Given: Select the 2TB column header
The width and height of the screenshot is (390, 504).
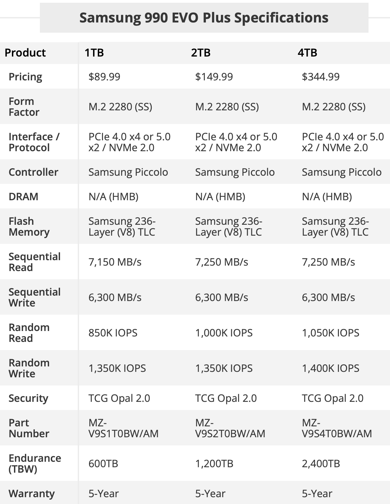Looking at the screenshot, I should 200,53.
